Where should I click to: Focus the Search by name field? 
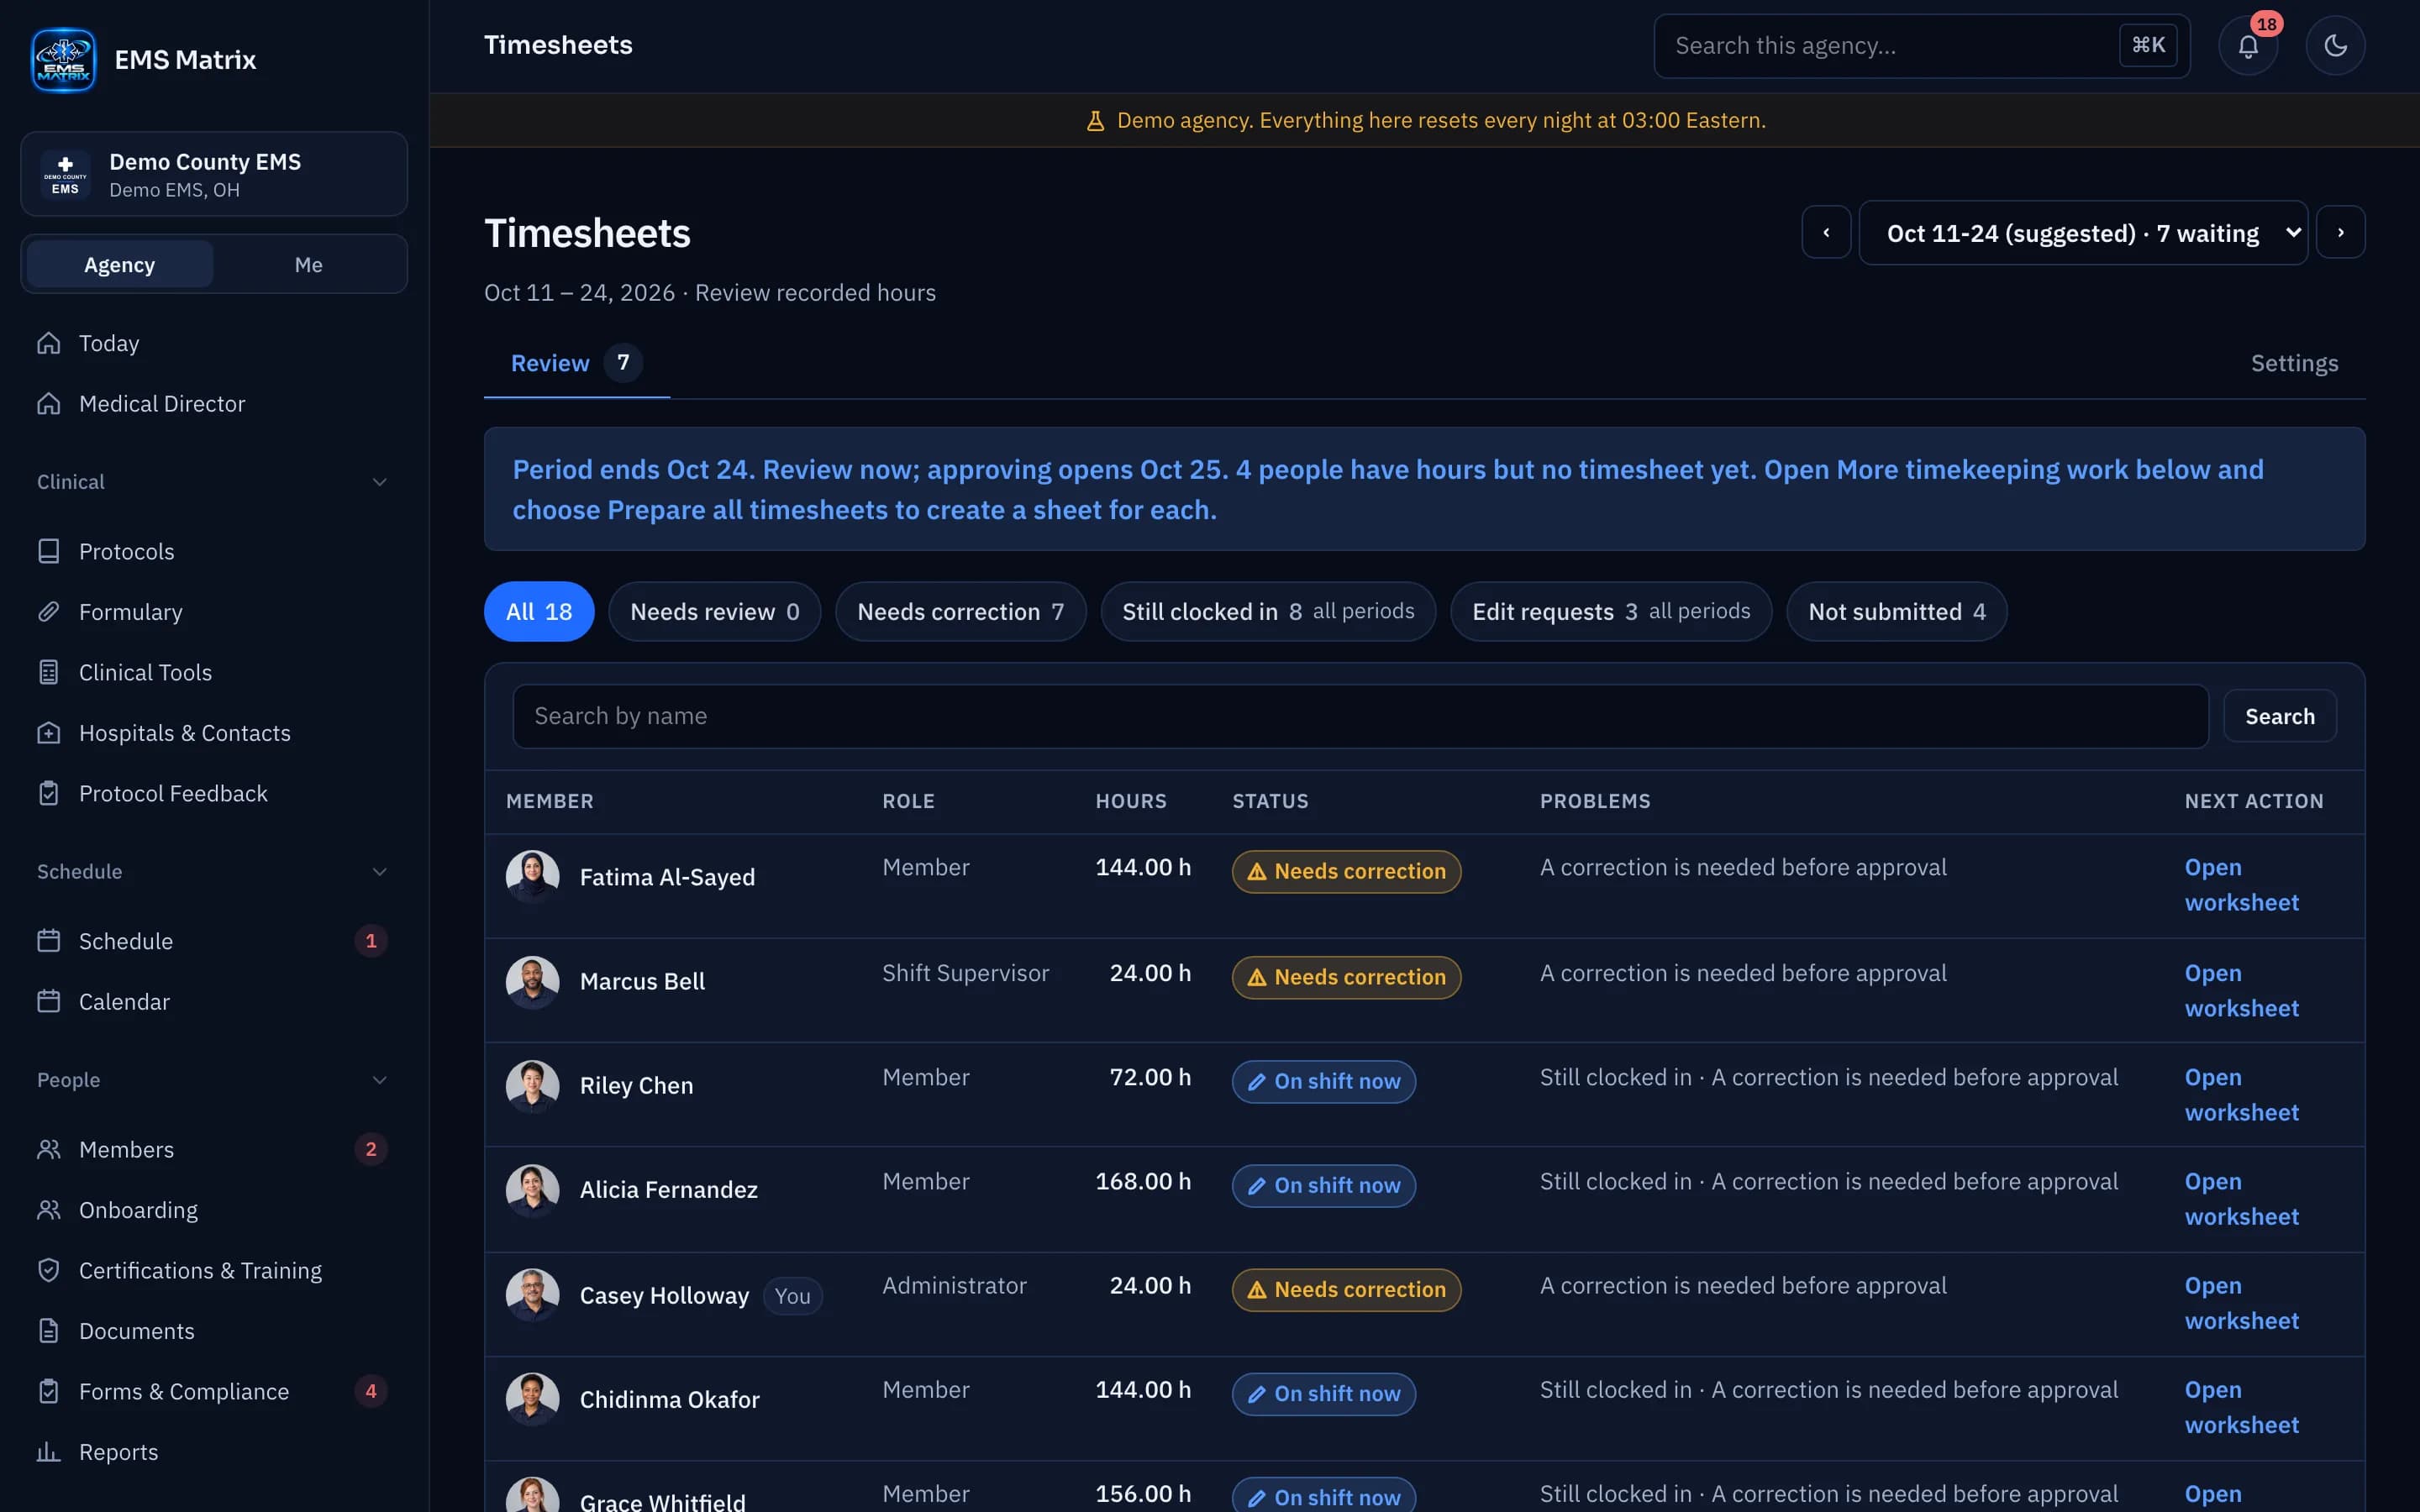[1360, 716]
